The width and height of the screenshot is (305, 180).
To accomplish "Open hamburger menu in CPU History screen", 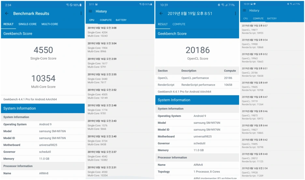I will [x=90, y=11].
